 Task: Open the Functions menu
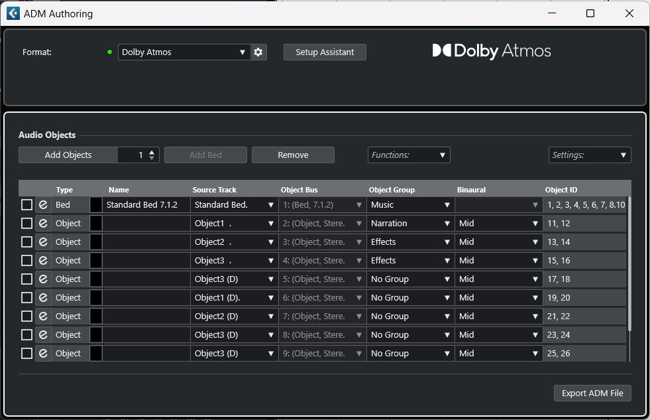pos(409,155)
